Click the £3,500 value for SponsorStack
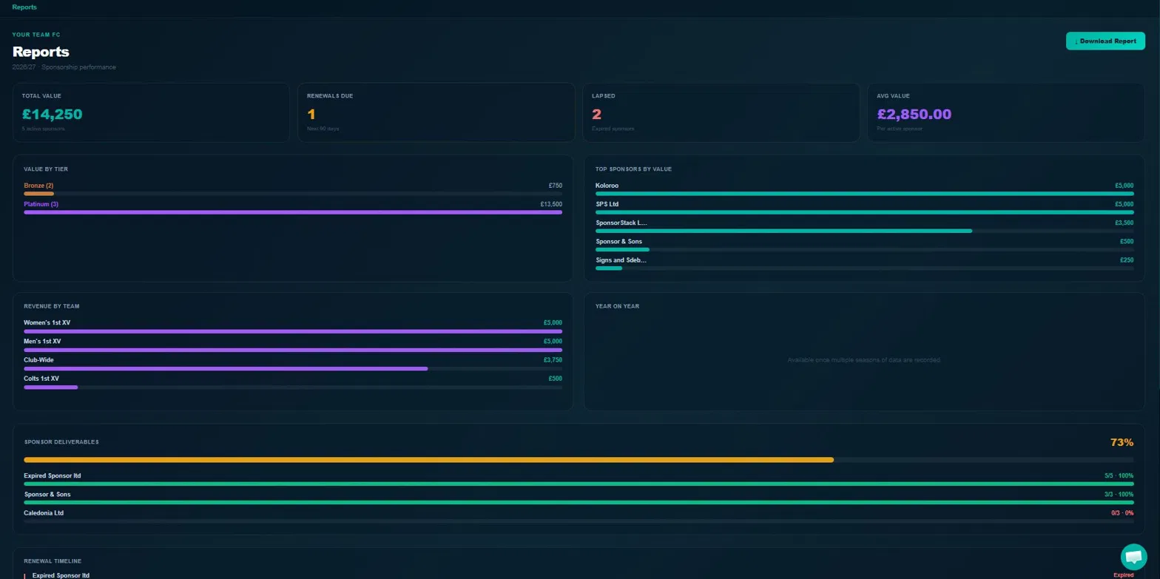 pos(1124,222)
